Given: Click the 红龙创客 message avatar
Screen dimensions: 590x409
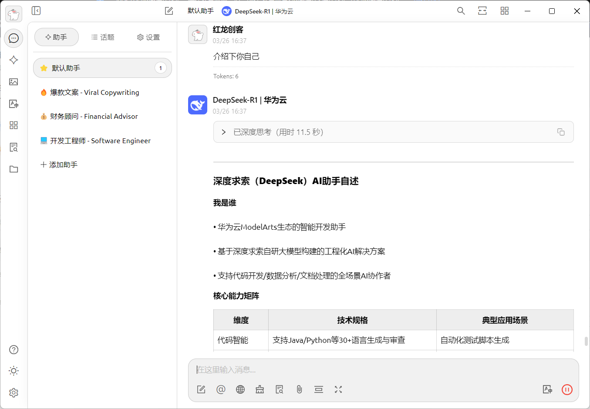Looking at the screenshot, I should (x=198, y=34).
